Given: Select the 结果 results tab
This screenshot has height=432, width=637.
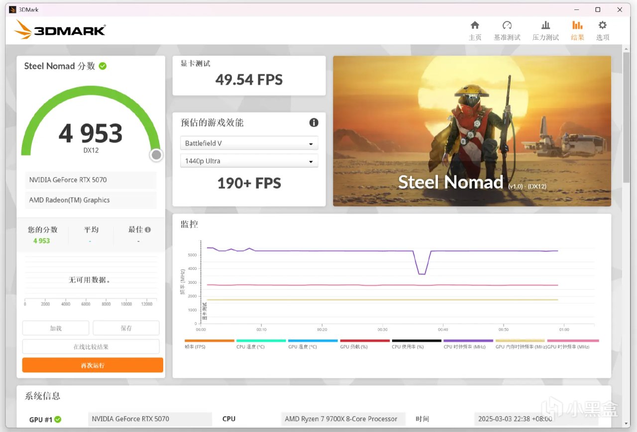Looking at the screenshot, I should point(577,31).
